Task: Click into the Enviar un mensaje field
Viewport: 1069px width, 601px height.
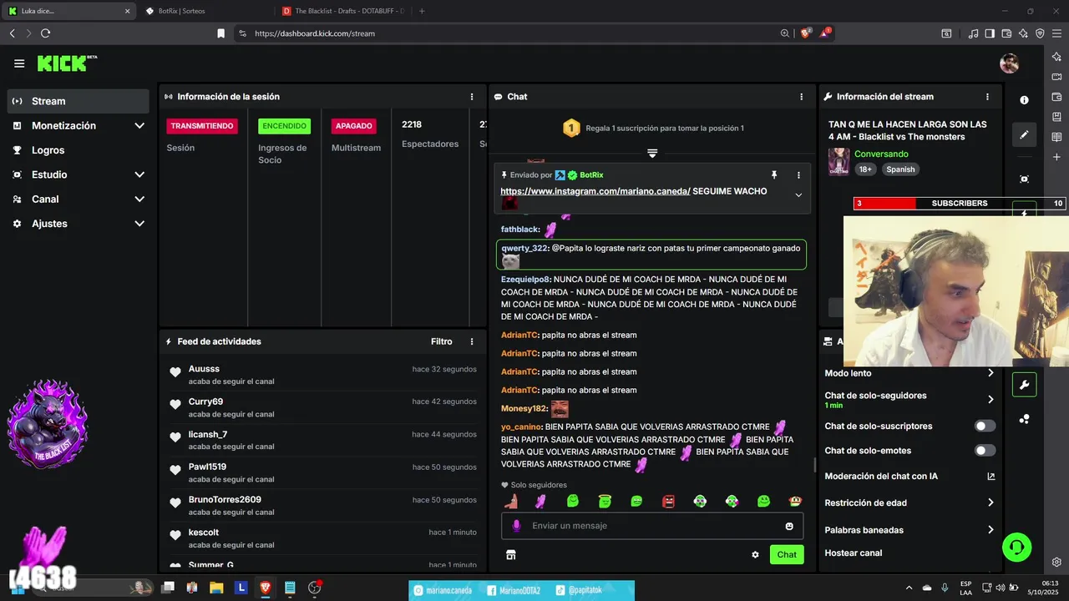Action: pyautogui.click(x=652, y=526)
